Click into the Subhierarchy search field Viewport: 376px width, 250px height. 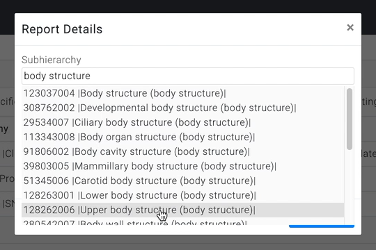click(188, 76)
